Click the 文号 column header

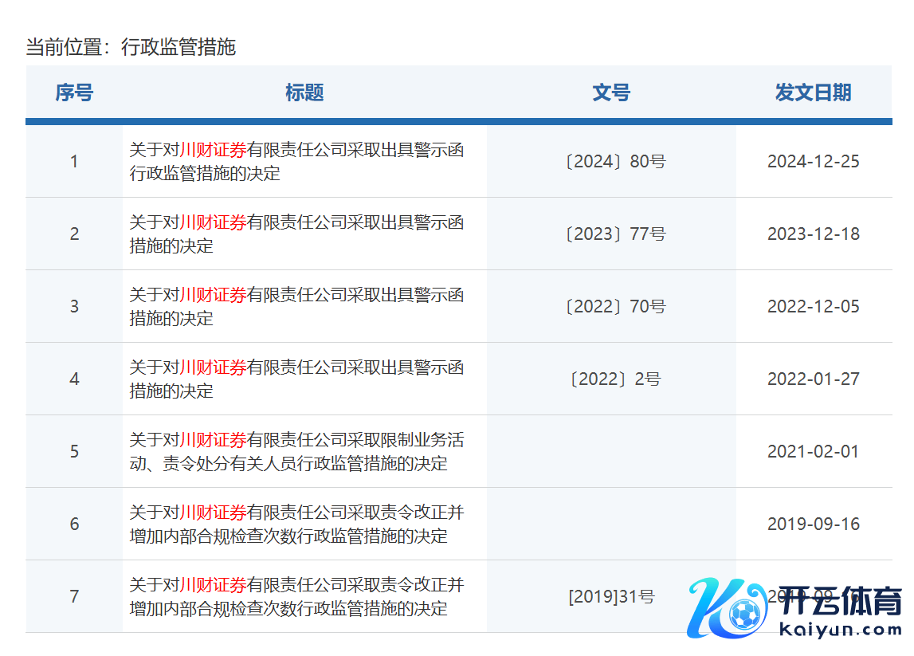click(611, 93)
